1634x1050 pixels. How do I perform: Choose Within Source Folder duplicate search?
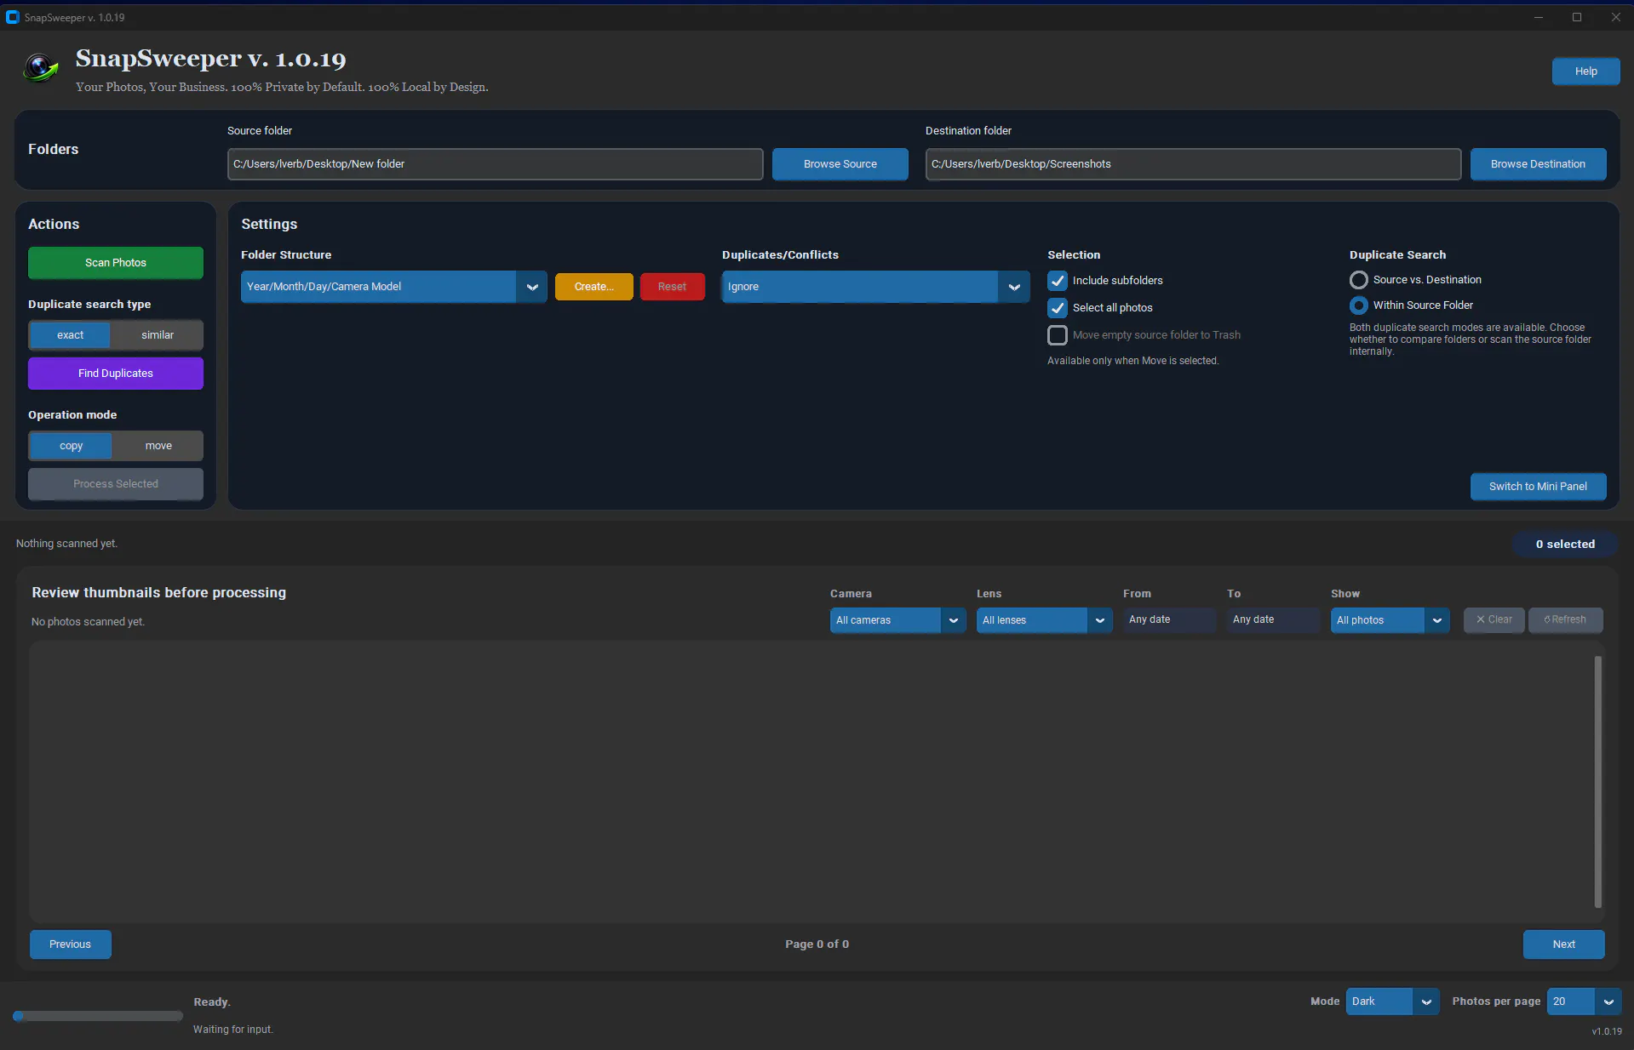(1359, 305)
